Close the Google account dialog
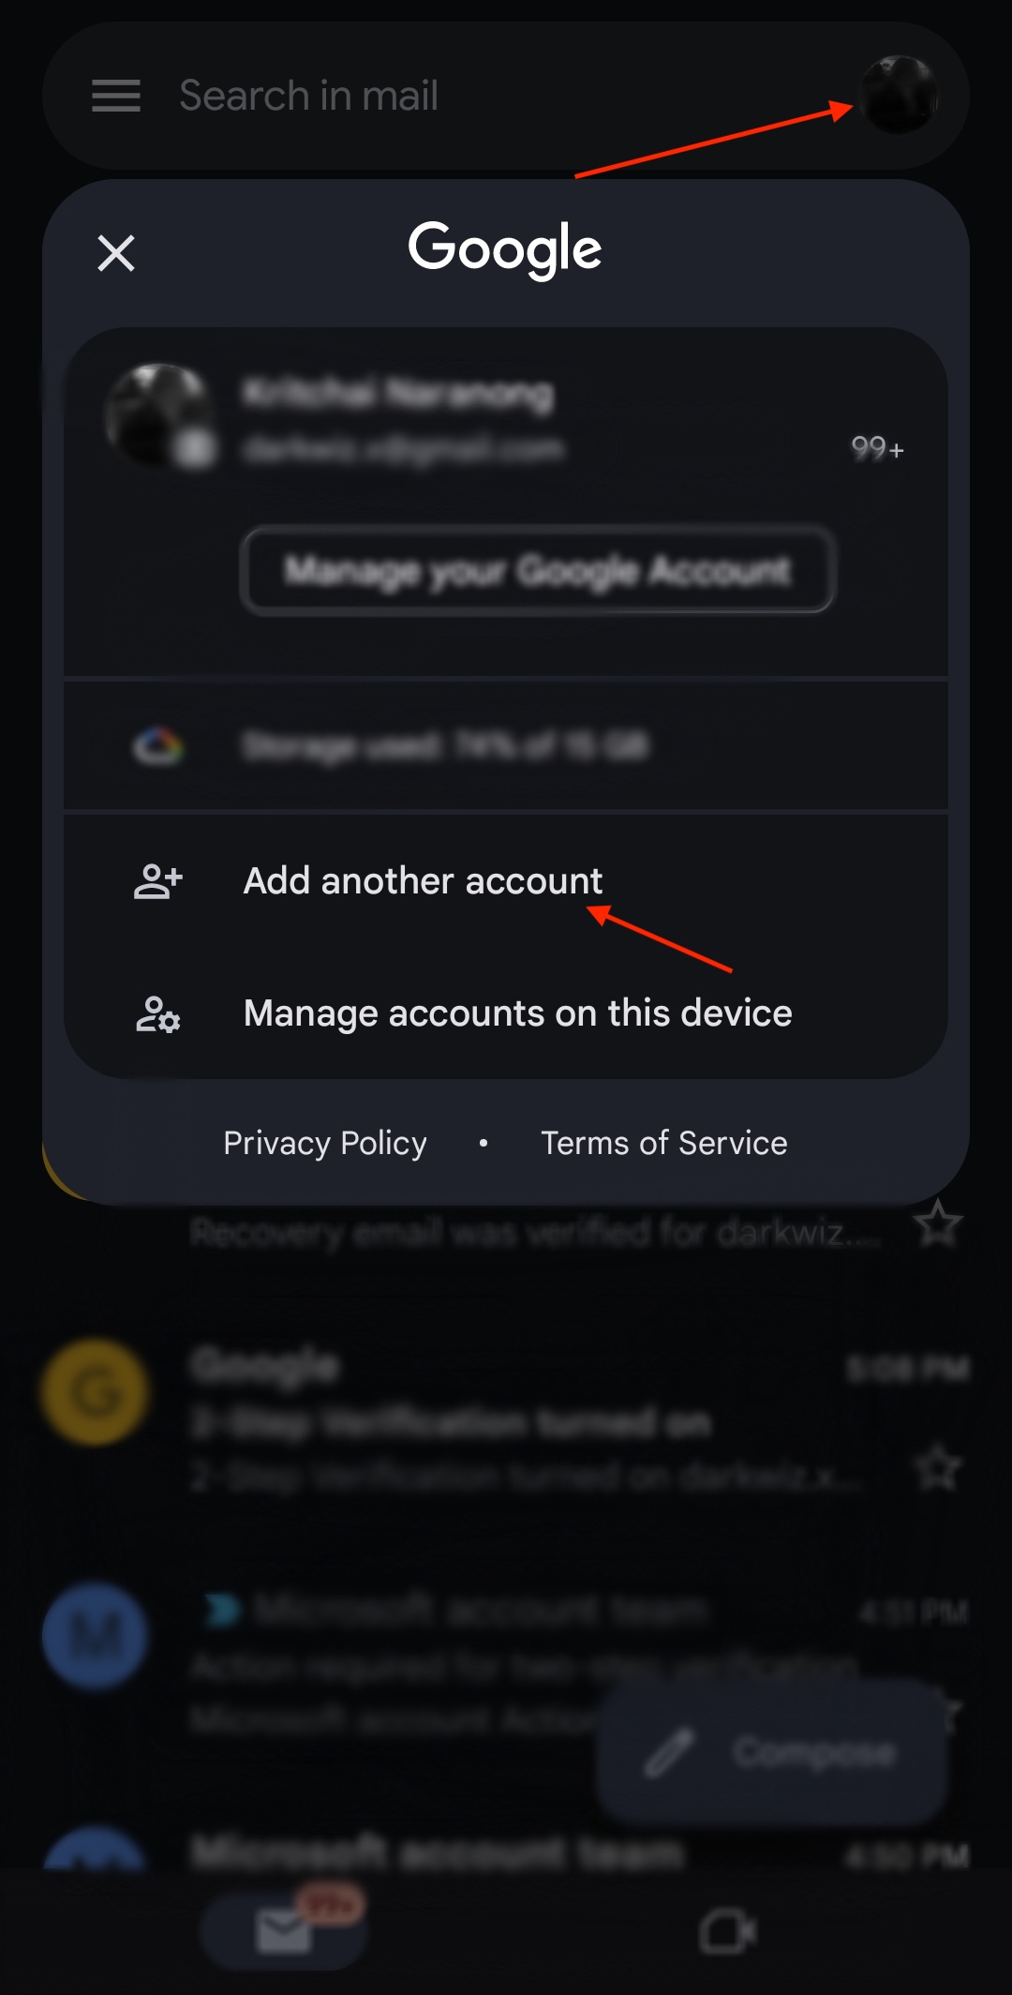 116,253
